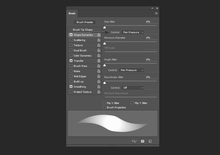
Task: Select the Brush panel tab
Action: click(x=72, y=13)
